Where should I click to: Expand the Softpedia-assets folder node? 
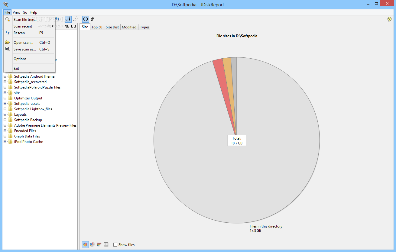point(5,104)
